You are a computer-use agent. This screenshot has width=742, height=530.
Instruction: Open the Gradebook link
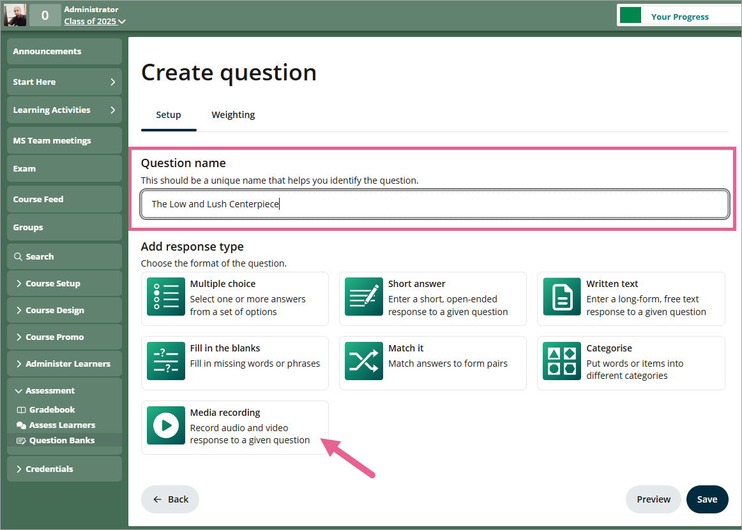click(x=52, y=410)
